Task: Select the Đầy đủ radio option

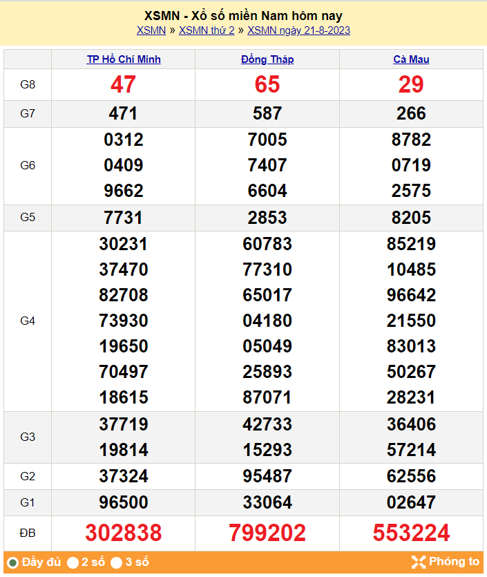Action: (12, 562)
